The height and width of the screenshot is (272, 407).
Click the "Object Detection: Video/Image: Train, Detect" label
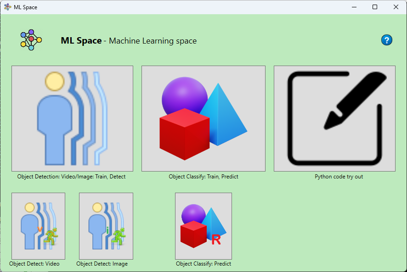[71, 177]
